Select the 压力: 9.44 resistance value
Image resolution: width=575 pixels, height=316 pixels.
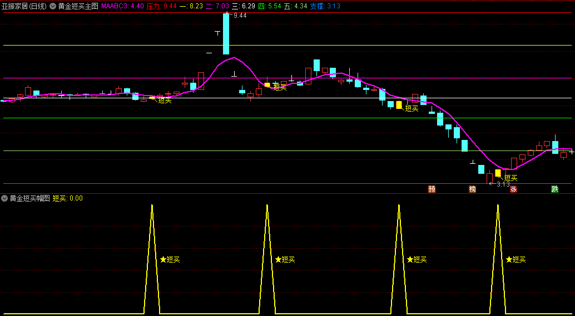point(162,6)
